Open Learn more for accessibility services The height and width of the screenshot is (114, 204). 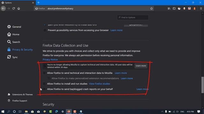116,30
